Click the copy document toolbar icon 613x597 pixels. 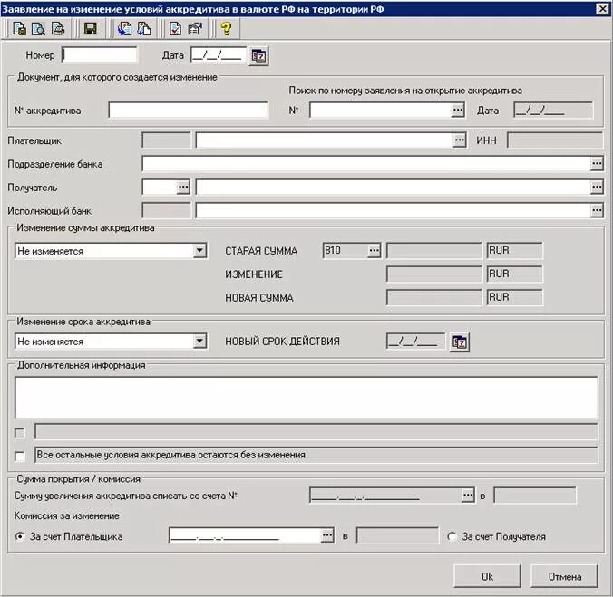pyautogui.click(x=144, y=29)
